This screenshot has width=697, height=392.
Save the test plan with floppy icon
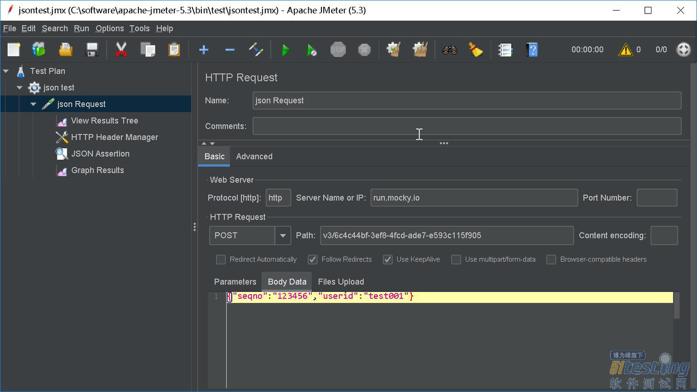click(92, 49)
